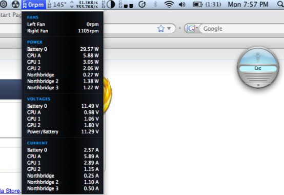The height and width of the screenshot is (195, 284).
Task: Select the Battery 0 power entry
Action: (63, 49)
